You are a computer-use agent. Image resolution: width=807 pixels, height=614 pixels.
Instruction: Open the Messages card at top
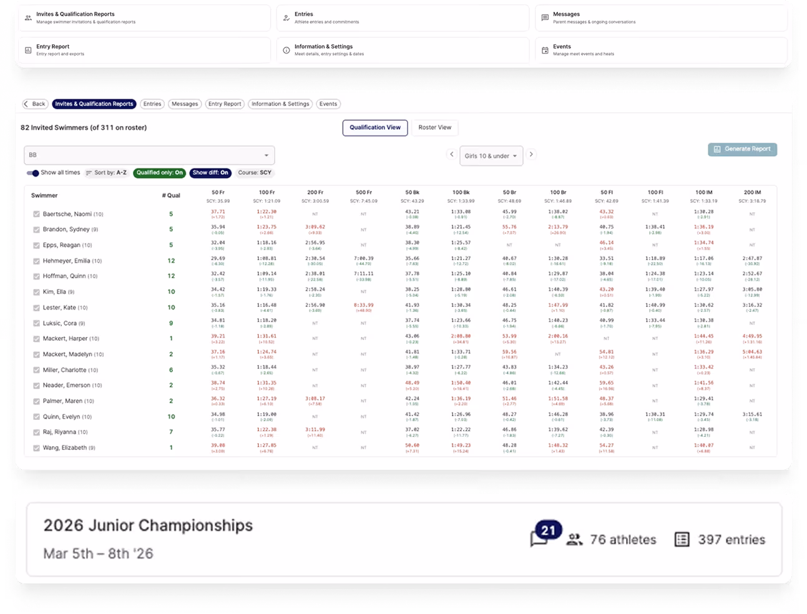pyautogui.click(x=661, y=17)
